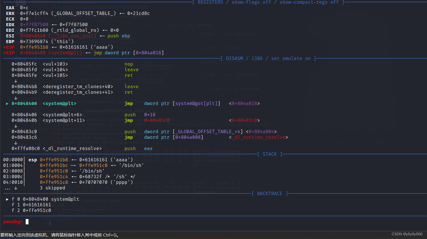Click the ECX register value 0x0
This screenshot has height=239, width=427.
point(24,19)
